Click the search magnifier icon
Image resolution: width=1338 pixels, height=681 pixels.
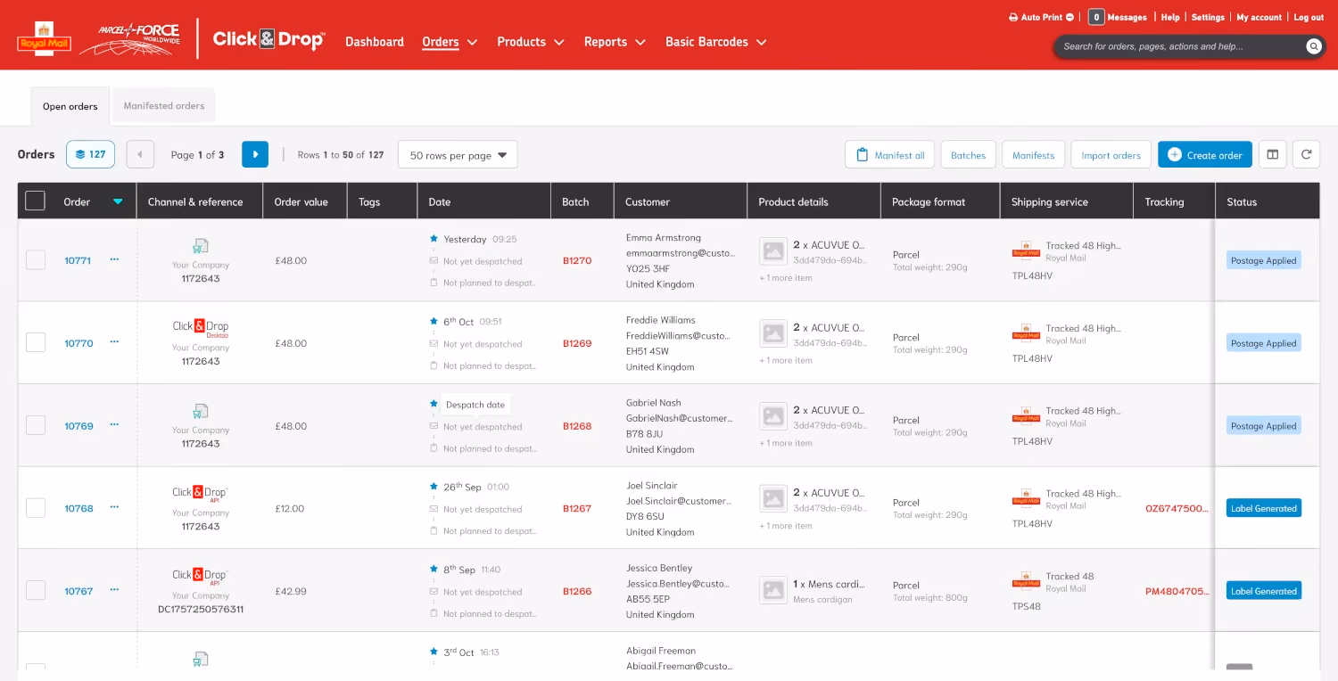coord(1313,46)
